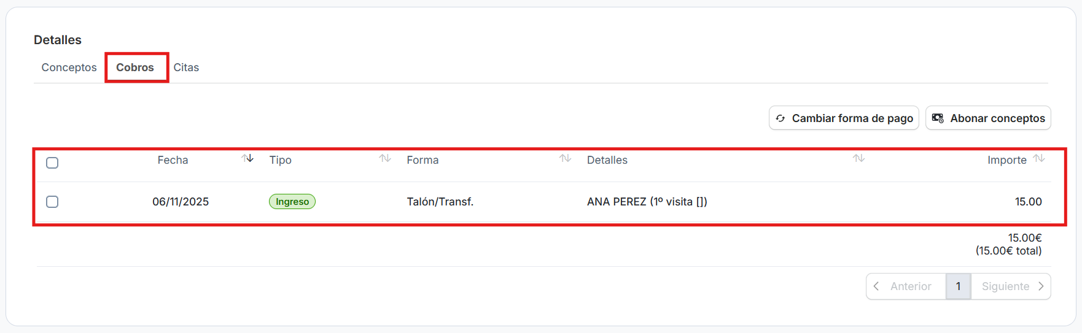Switch to the Cobros tab

135,67
